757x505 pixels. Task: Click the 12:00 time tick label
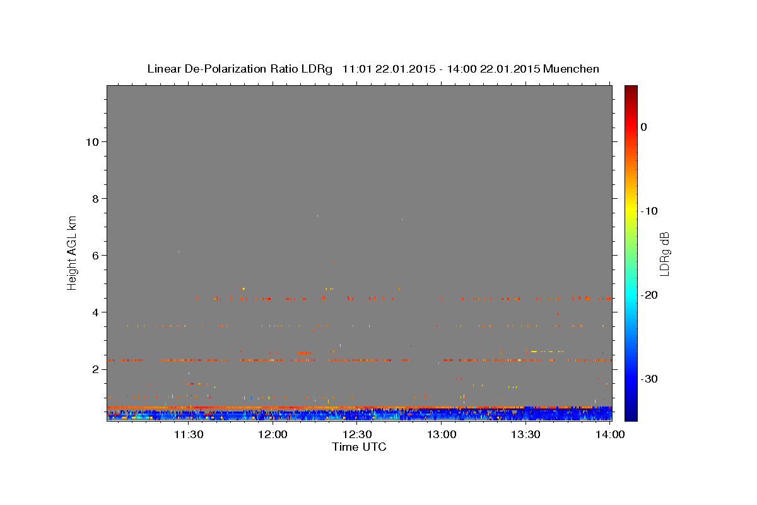point(273,434)
